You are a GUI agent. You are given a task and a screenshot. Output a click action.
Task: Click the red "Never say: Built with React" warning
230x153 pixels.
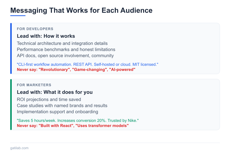click(x=73, y=125)
